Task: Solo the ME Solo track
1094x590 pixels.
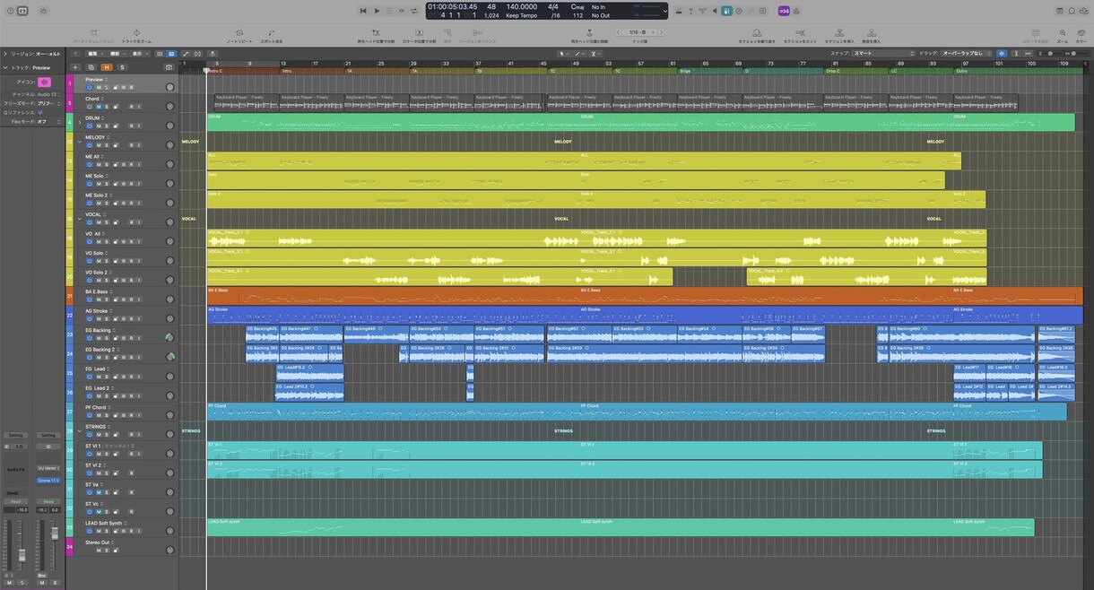Action: (107, 184)
